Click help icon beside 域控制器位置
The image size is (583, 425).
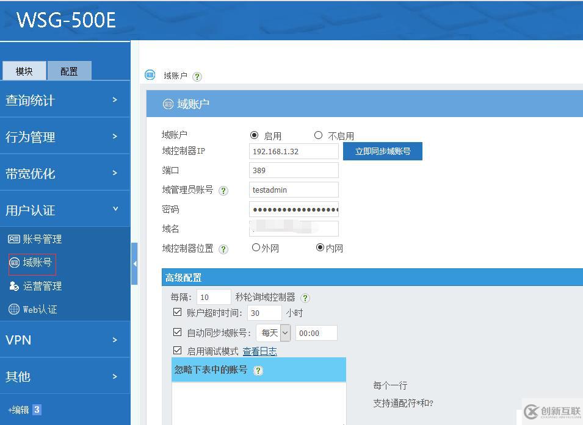tap(223, 249)
